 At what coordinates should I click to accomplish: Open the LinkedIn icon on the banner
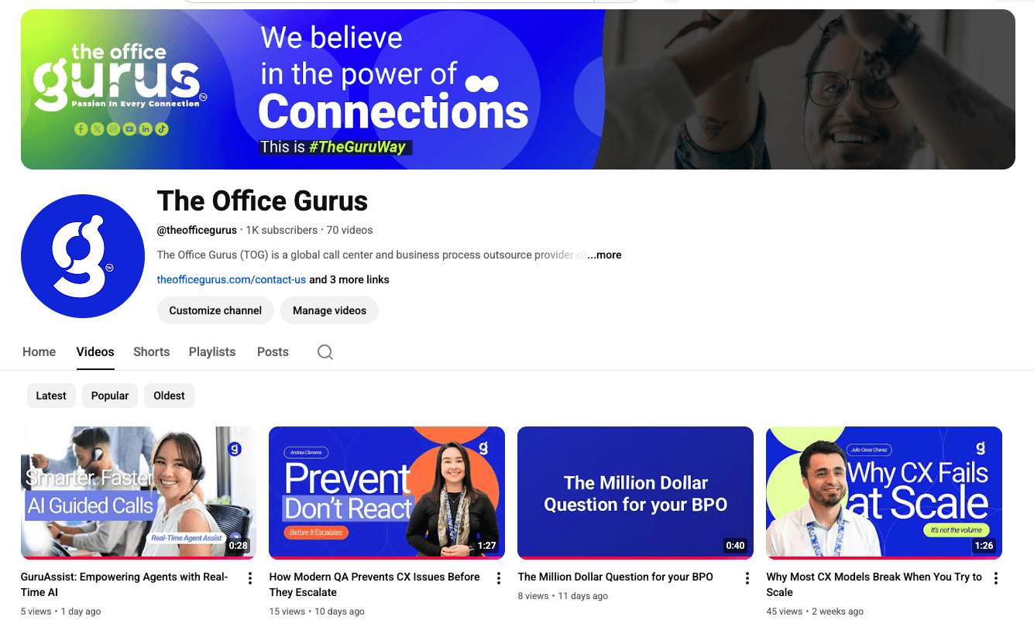pos(145,129)
